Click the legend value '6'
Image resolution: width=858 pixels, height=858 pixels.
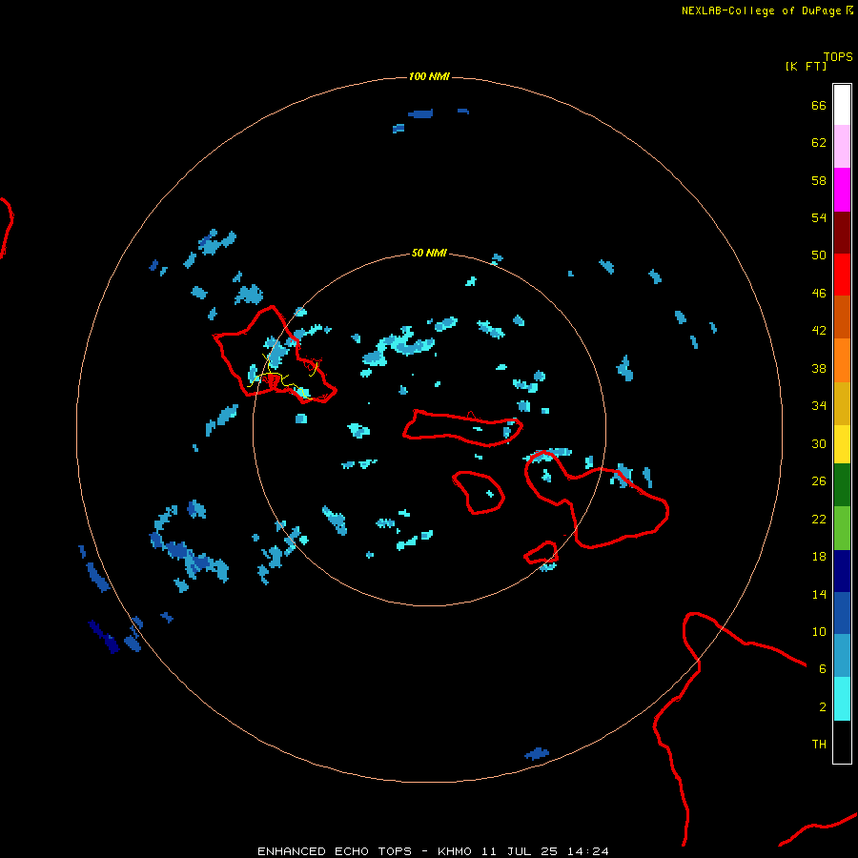823,669
